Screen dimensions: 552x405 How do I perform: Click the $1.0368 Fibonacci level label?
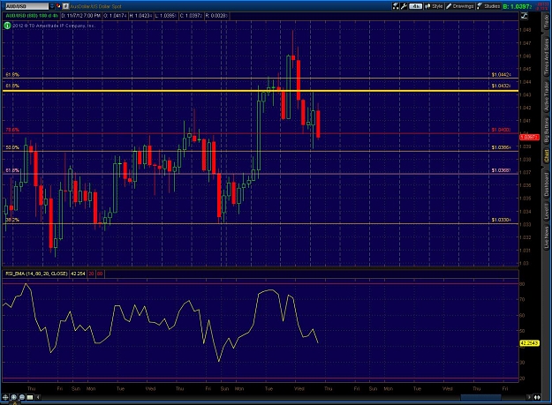tap(502, 170)
